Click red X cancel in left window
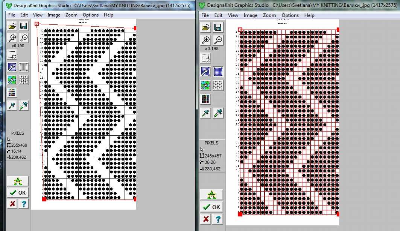The height and width of the screenshot is (231, 400). click(12, 204)
